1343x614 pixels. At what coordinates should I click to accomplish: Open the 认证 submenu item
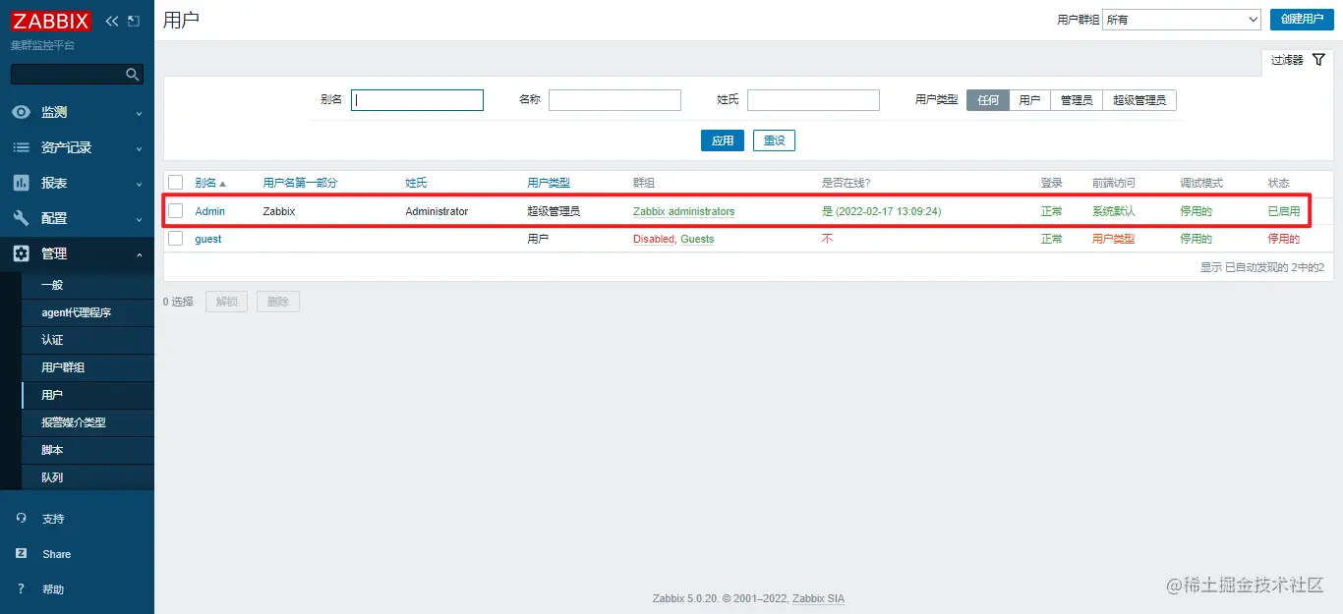tap(88, 340)
